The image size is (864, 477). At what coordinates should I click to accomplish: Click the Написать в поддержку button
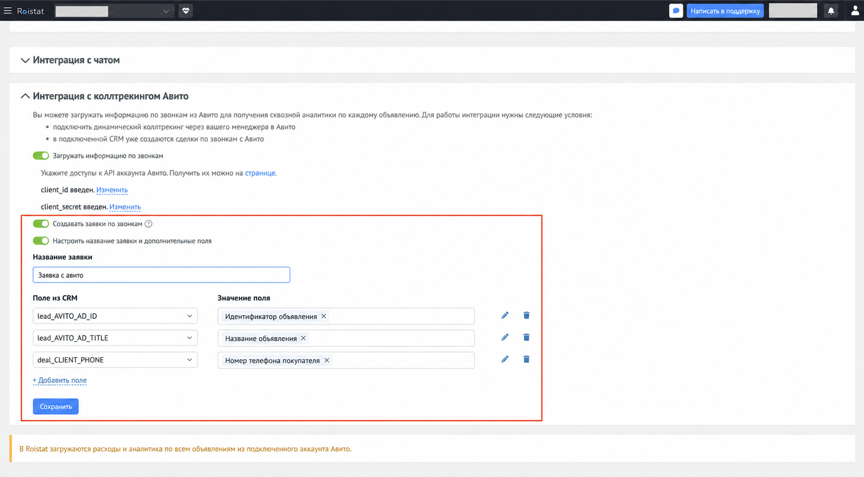725,11
